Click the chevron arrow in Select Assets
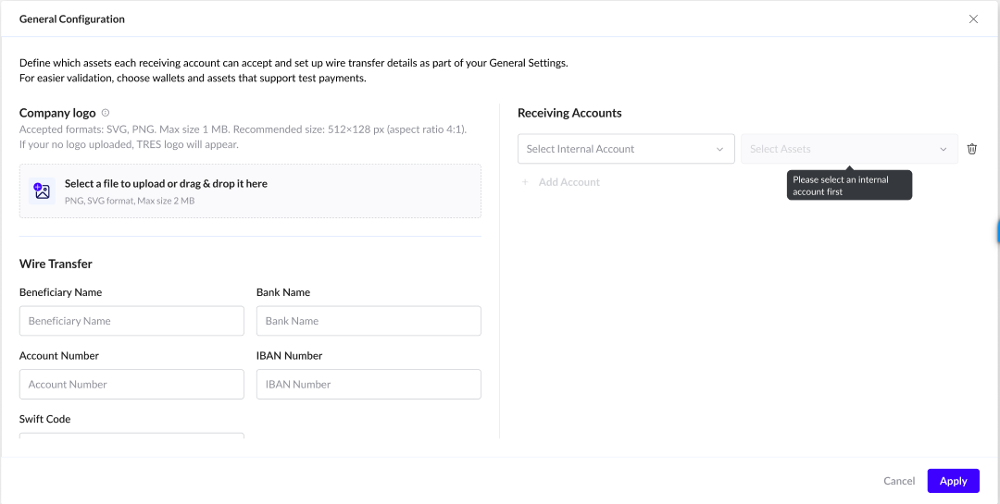This screenshot has height=504, width=1000. point(944,149)
